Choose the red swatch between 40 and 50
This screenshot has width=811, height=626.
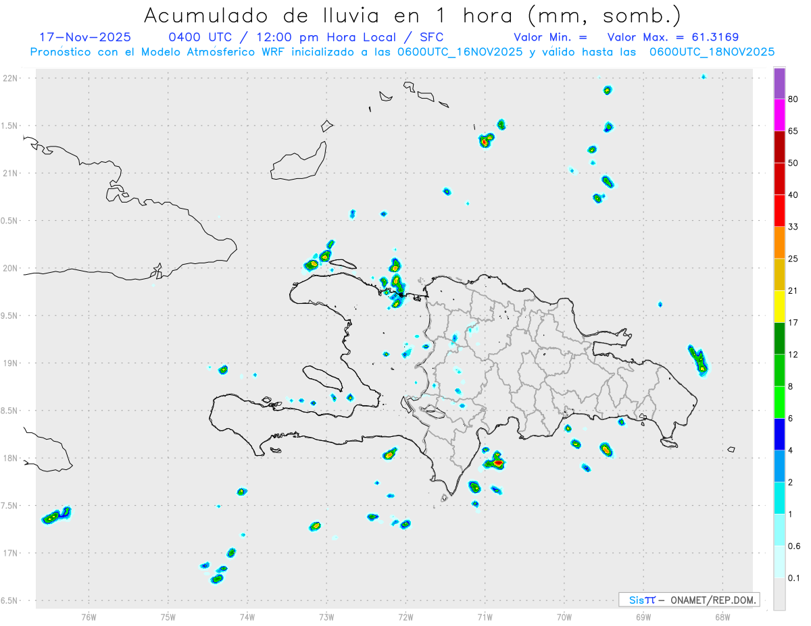coord(779,178)
